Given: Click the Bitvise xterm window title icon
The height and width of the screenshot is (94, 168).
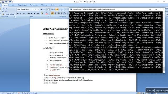Looking at the screenshot, I should click(x=71, y=9).
